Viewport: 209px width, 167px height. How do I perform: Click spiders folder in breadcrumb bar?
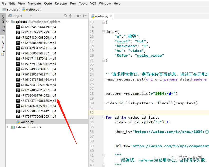(x=10, y=9)
